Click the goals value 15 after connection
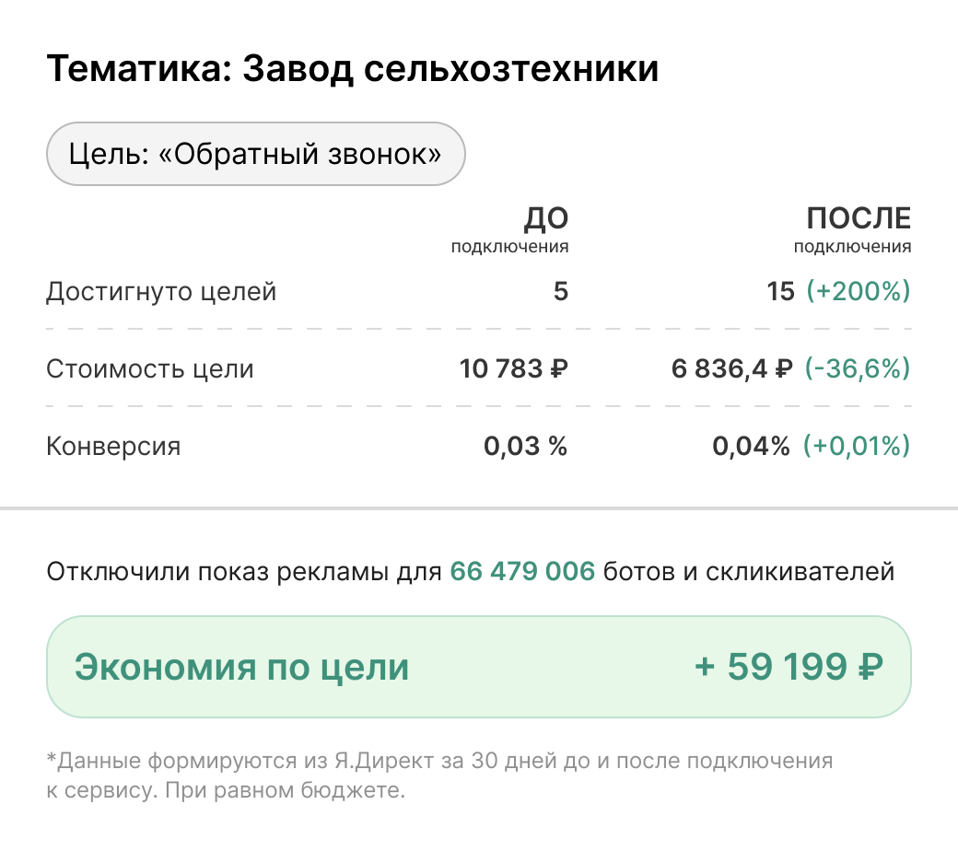The image size is (958, 851). (x=779, y=293)
